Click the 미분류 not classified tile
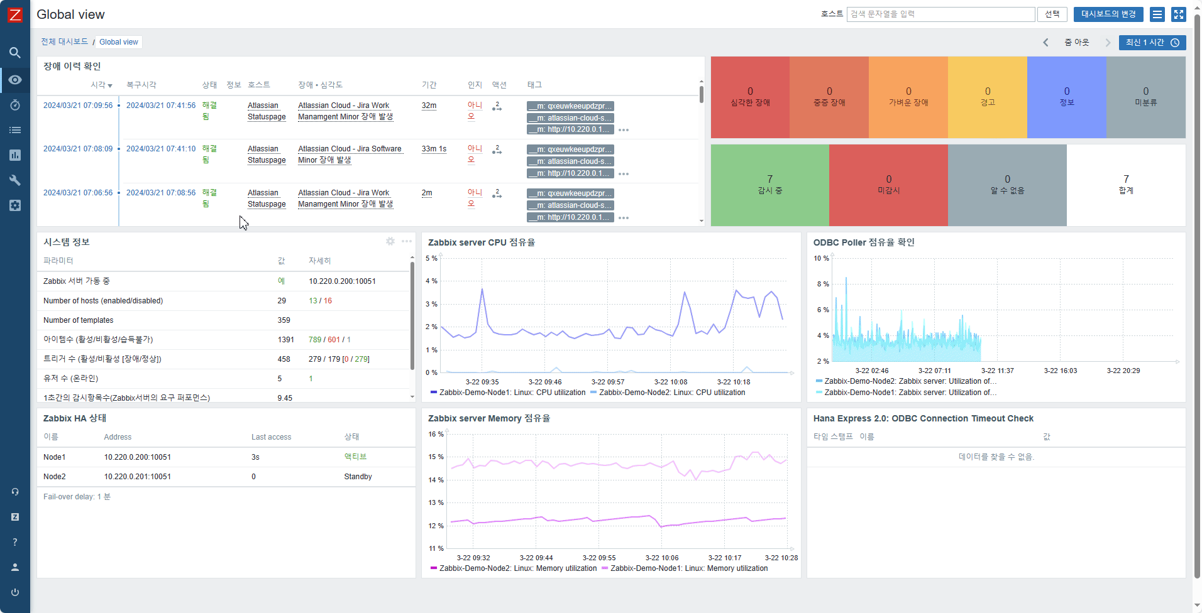This screenshot has height=613, width=1202. click(1146, 97)
